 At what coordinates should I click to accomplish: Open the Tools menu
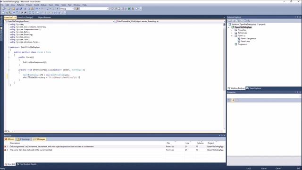point(64,5)
